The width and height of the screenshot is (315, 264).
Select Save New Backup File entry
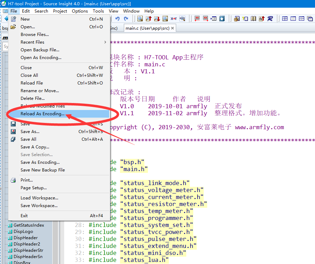59,170
